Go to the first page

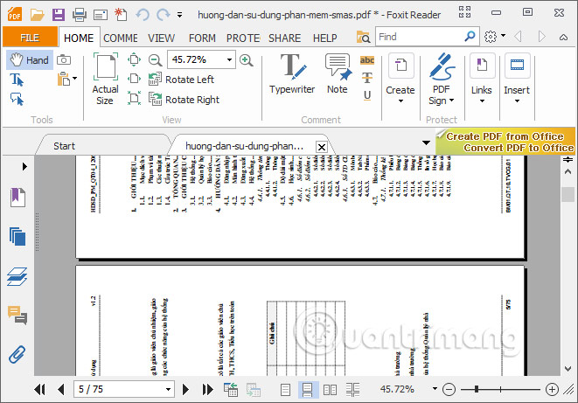coord(39,389)
